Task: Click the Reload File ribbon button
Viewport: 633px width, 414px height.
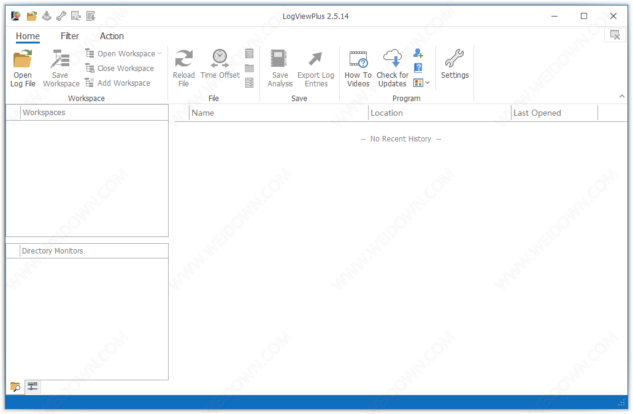Action: point(183,68)
